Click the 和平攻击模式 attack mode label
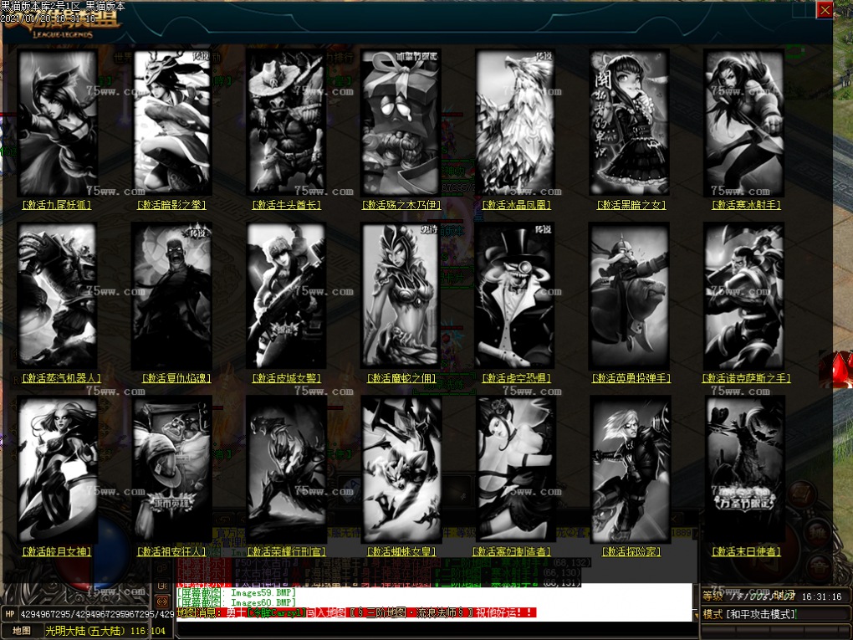Screen dimensions: 853x640 pos(762,614)
